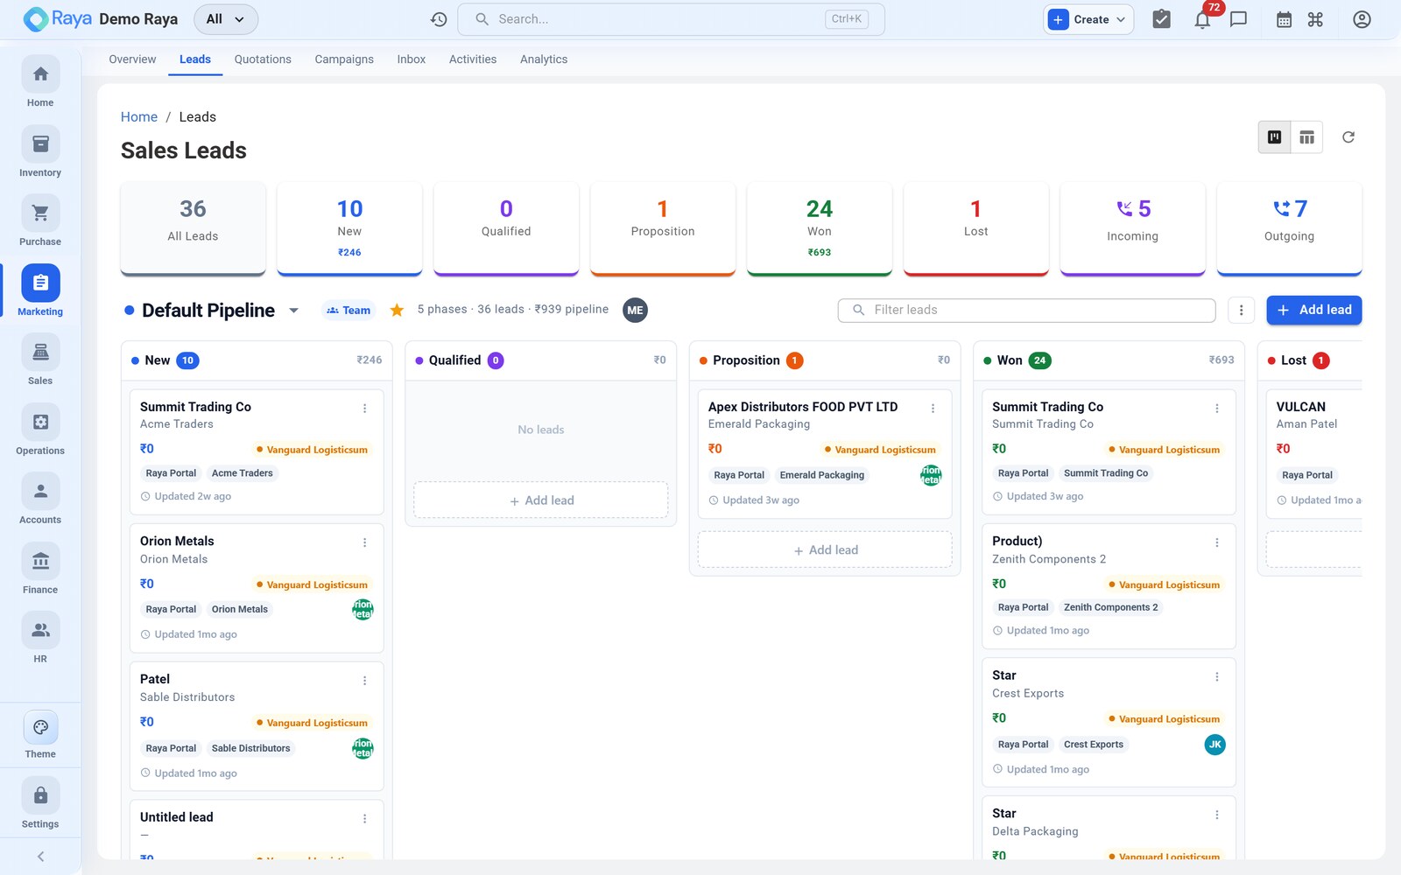Screen dimensions: 1401x875
Task: Open recent history clock icon
Action: [439, 19]
